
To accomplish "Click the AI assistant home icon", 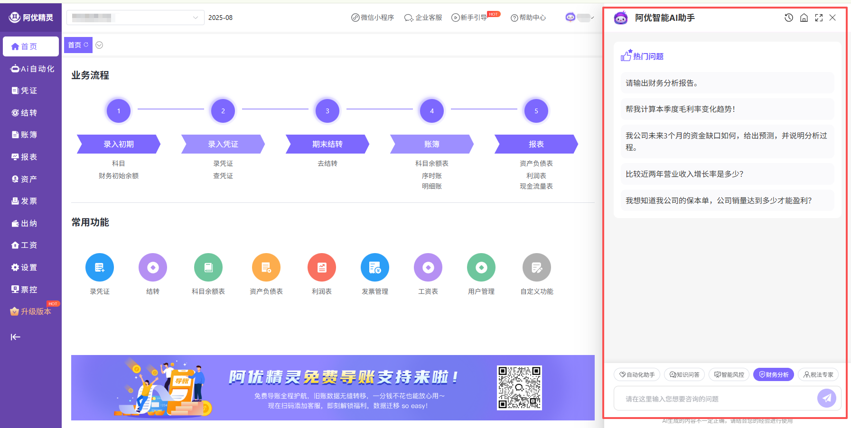I will pyautogui.click(x=804, y=18).
